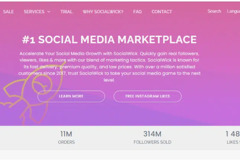
Task: Open the Language selector
Action: click(x=233, y=11)
